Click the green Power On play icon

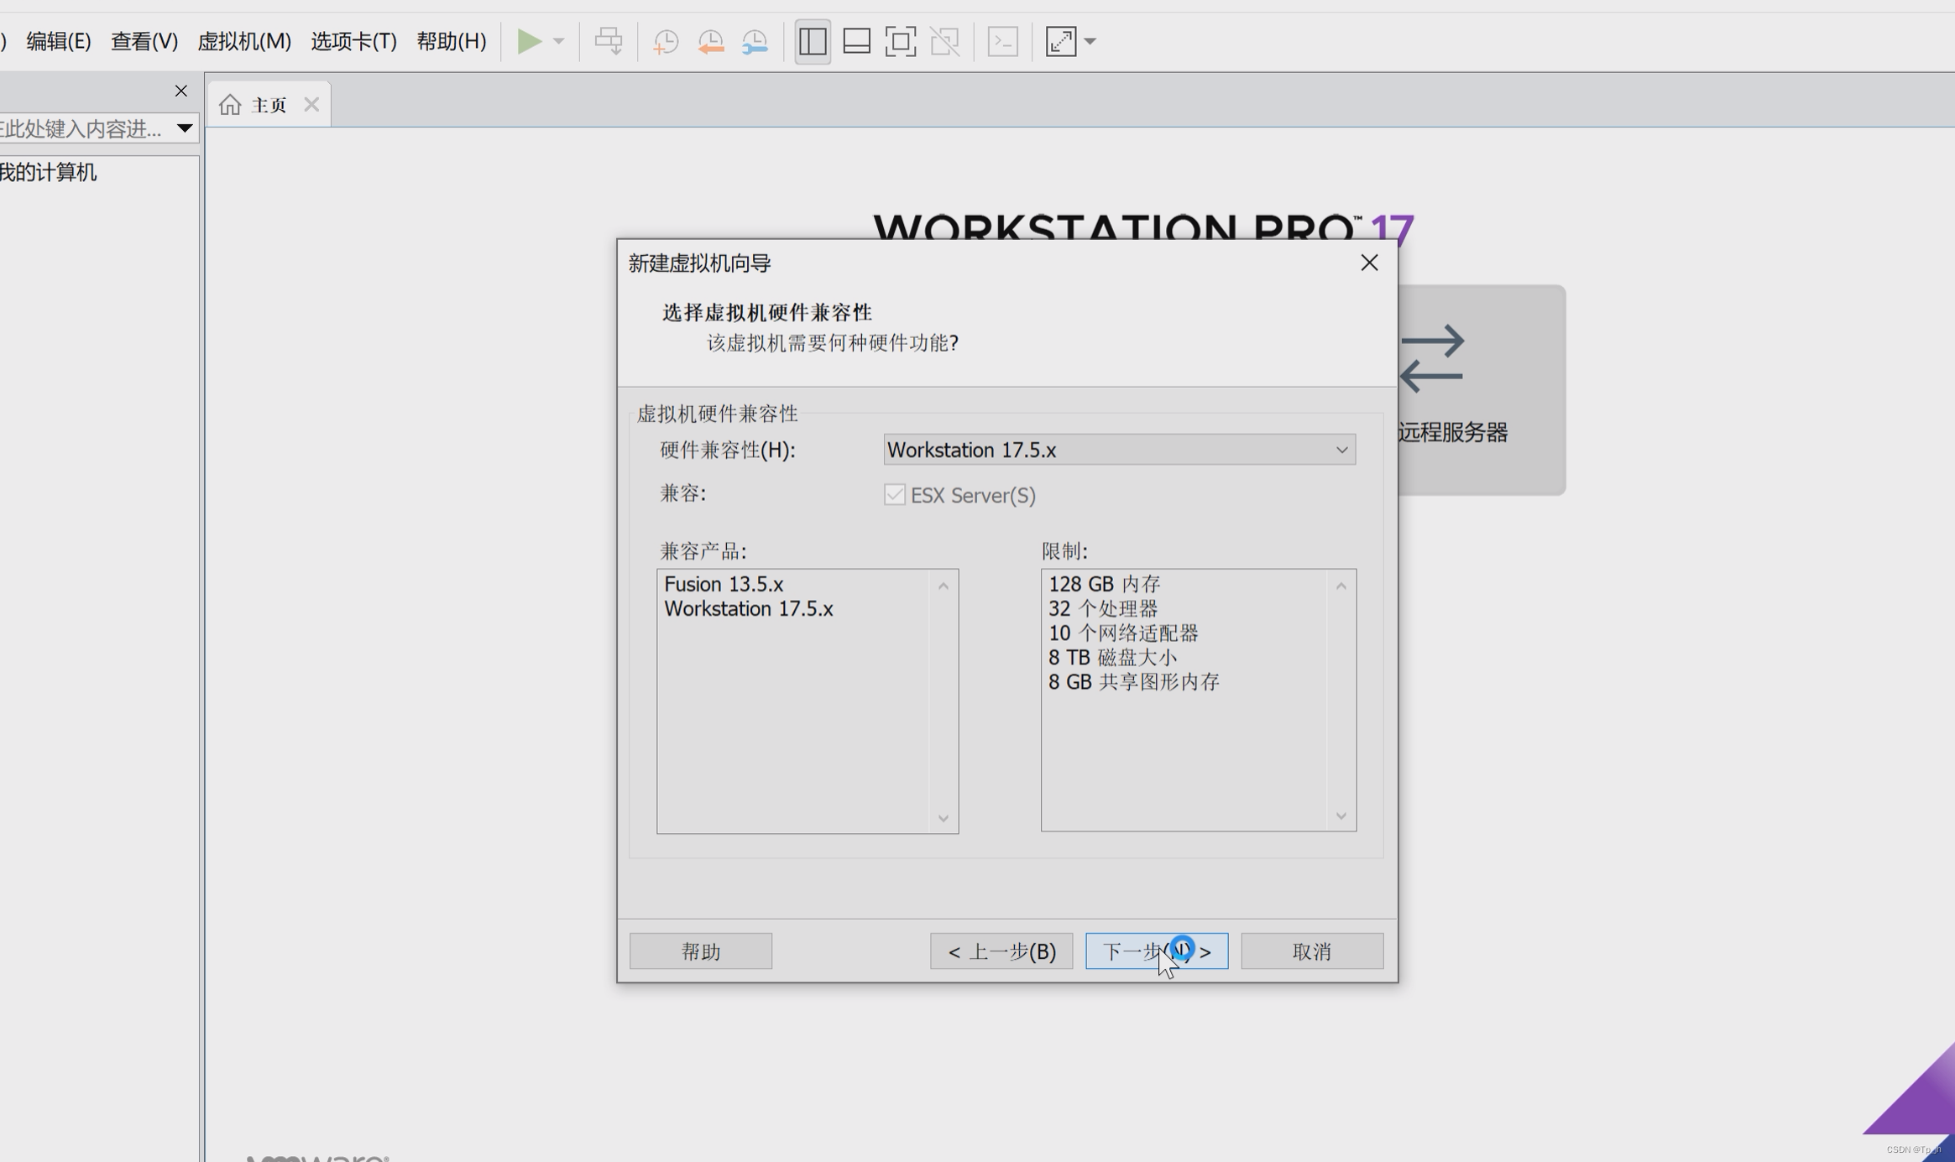coord(529,41)
